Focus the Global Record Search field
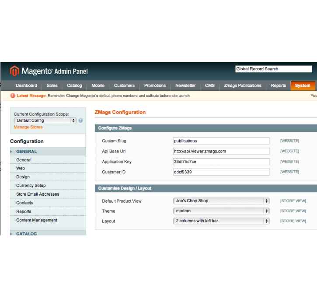This screenshot has height=297, width=317. [274, 69]
